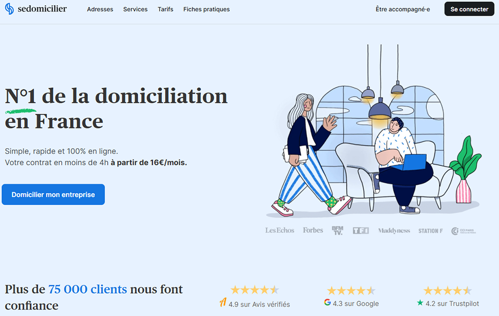Open the Services menu

coord(135,9)
